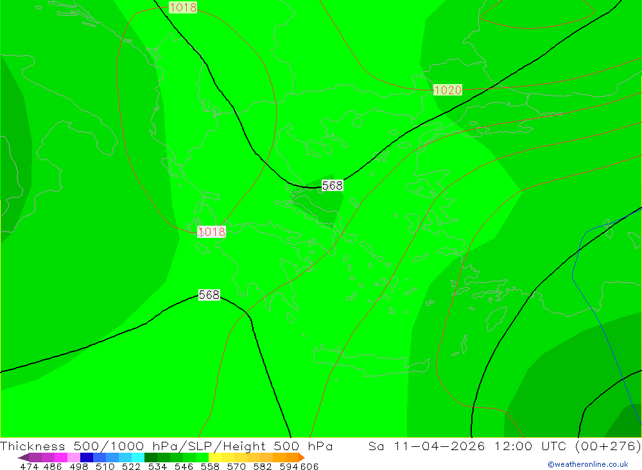Click legend value 474
This screenshot has width=642, height=470.
(29, 466)
